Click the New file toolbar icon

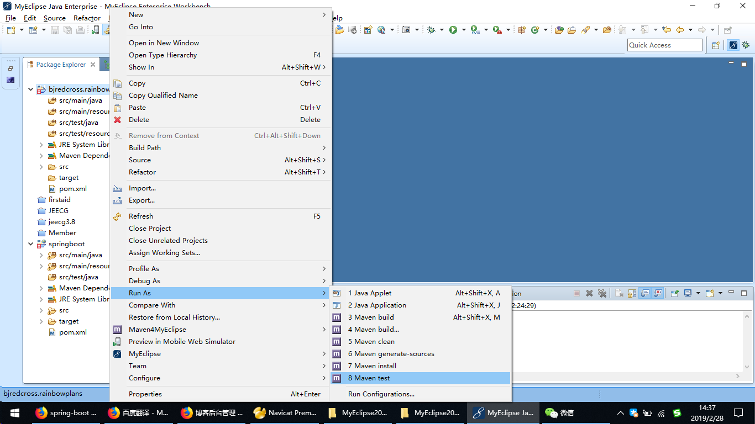(x=11, y=30)
